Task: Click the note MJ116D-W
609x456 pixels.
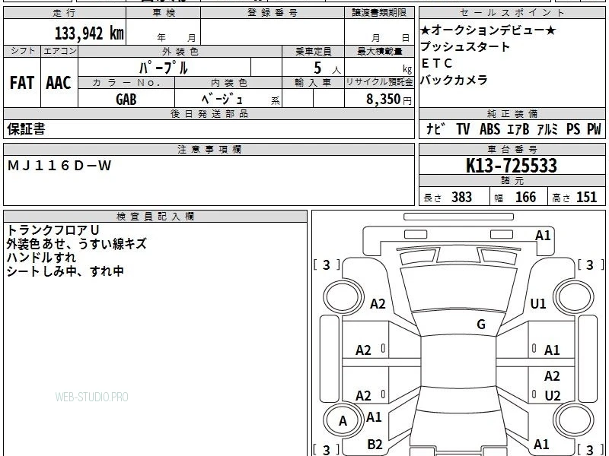Action: coord(59,166)
